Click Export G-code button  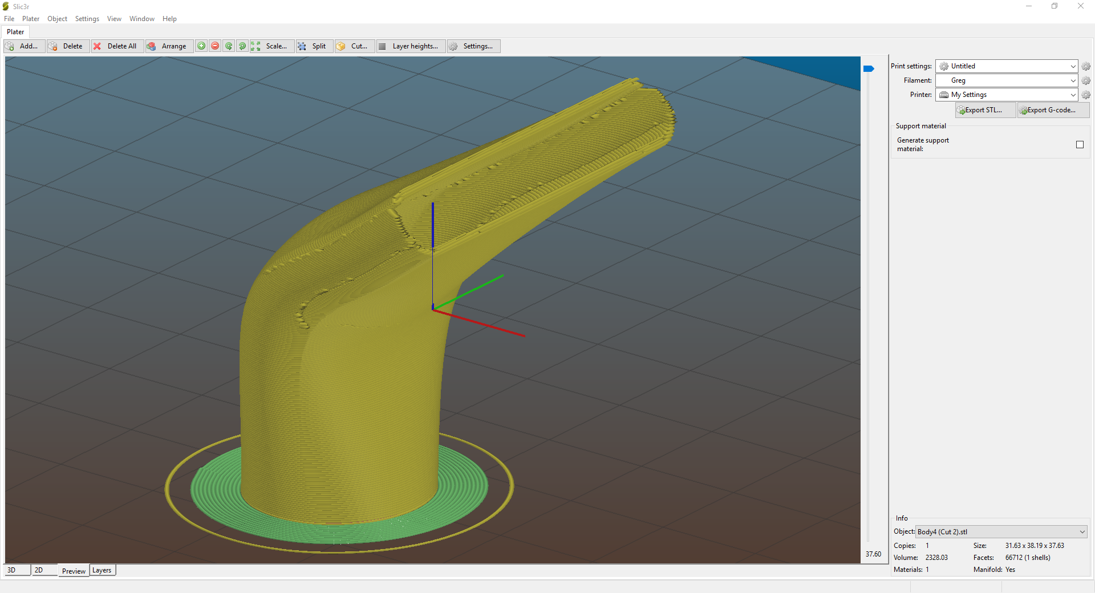point(1052,110)
